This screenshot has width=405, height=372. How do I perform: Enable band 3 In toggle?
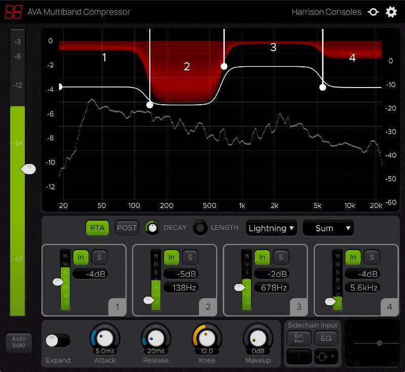pos(262,257)
